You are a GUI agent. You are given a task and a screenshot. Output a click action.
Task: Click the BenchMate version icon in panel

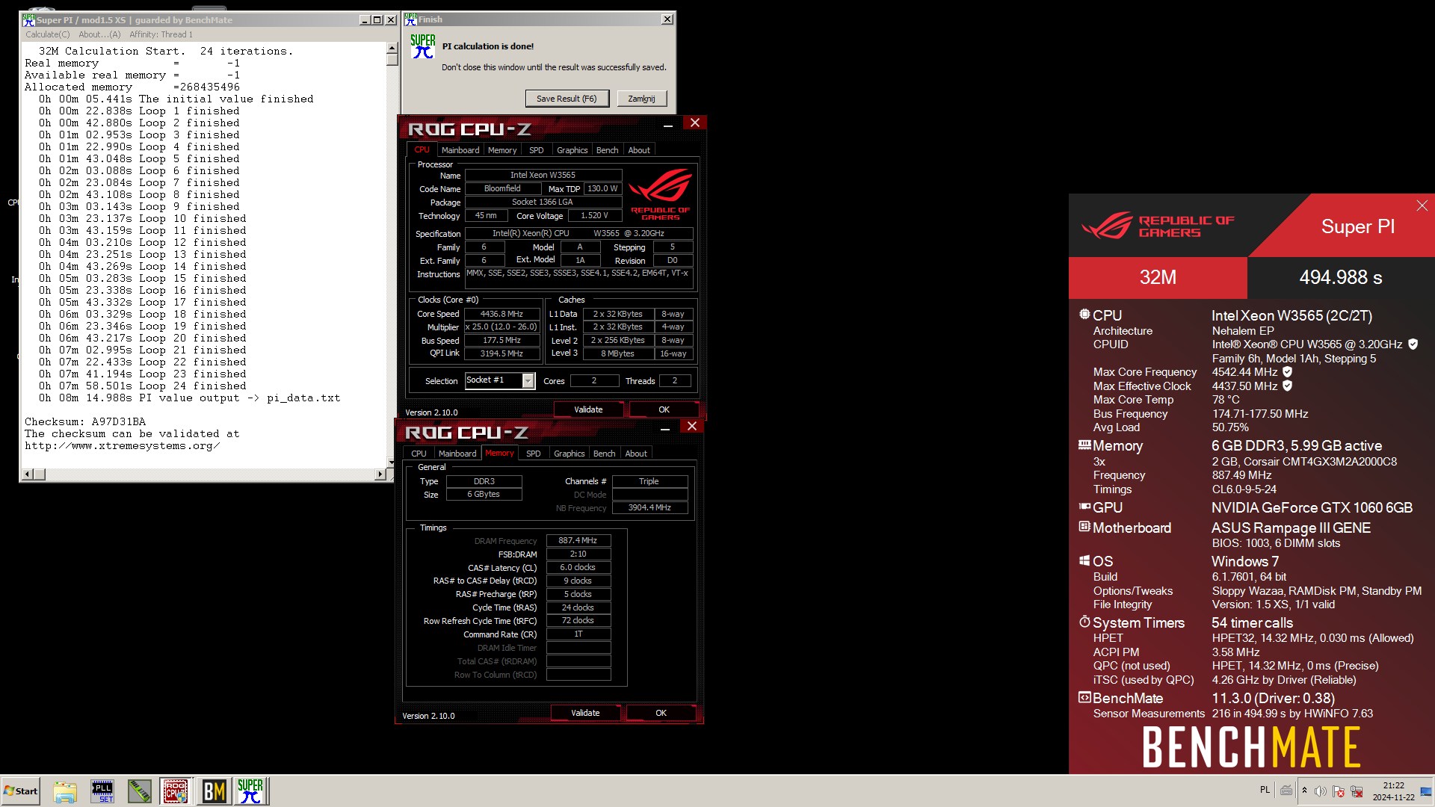coord(1084,697)
